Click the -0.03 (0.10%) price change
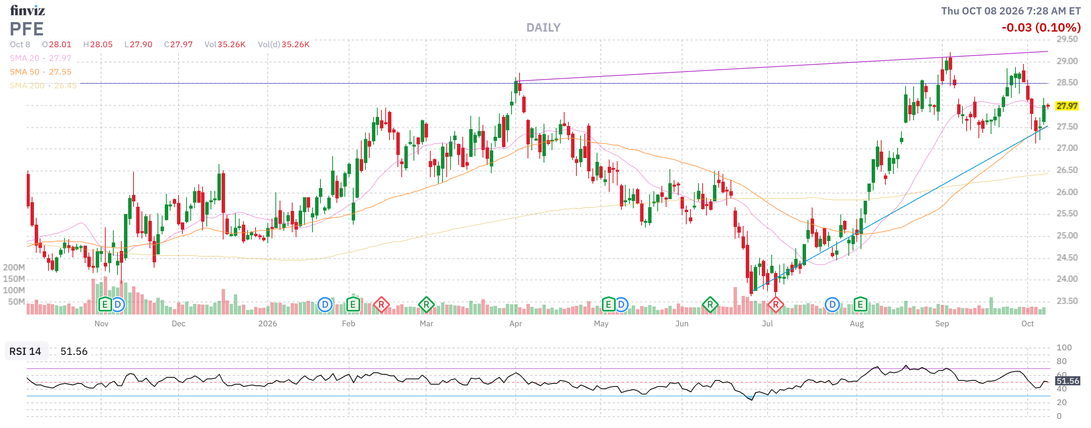The image size is (1091, 428). [1041, 28]
